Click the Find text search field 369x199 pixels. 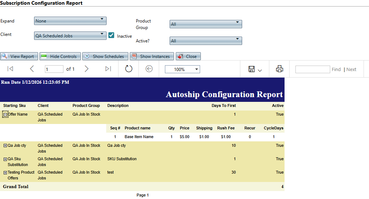pos(312,69)
